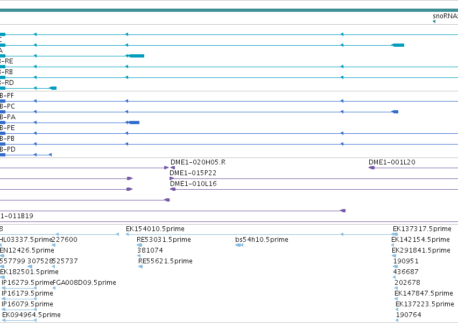Screen dimensions: 458x323
Task: Select the snoRNA gene feature label
Action: click(x=445, y=16)
